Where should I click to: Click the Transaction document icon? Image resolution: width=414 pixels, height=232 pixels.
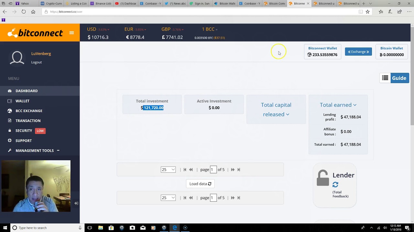click(x=10, y=121)
